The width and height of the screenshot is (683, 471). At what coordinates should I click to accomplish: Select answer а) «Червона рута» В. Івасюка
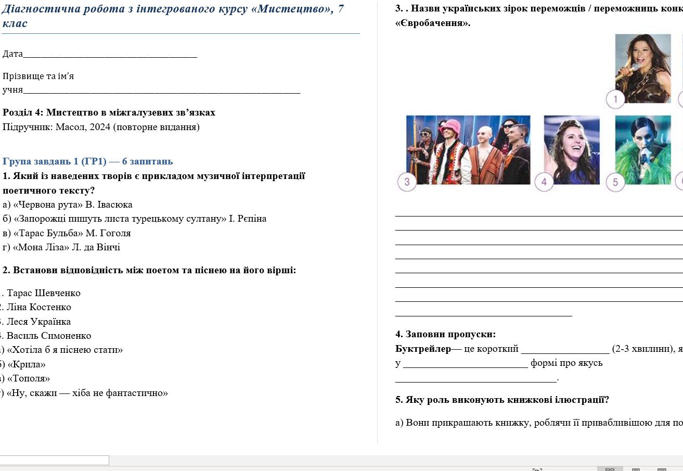[x=67, y=205]
